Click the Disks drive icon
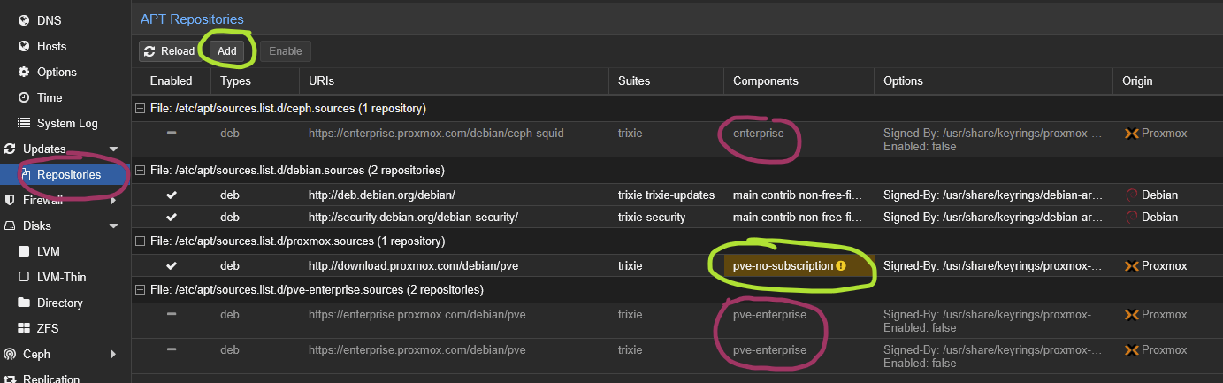Screen dimensions: 1223x383 pos(10,226)
